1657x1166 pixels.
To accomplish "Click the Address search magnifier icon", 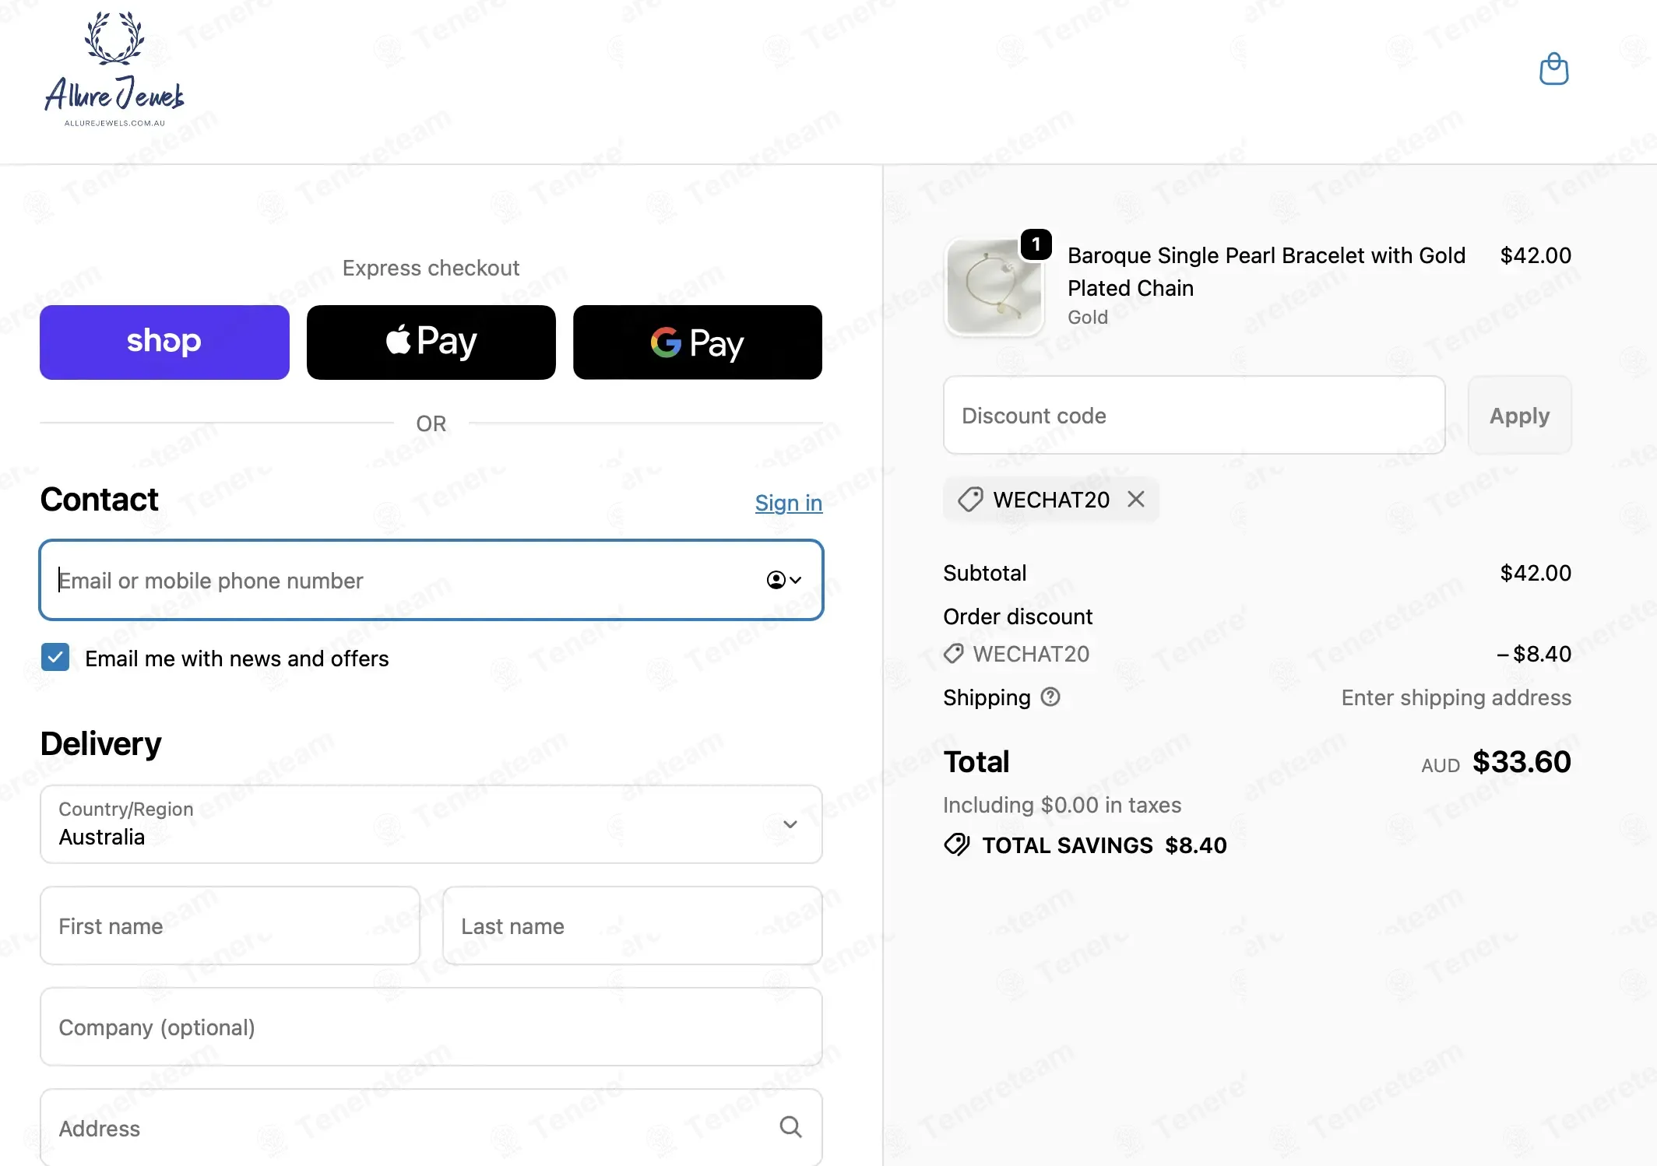I will (x=790, y=1126).
